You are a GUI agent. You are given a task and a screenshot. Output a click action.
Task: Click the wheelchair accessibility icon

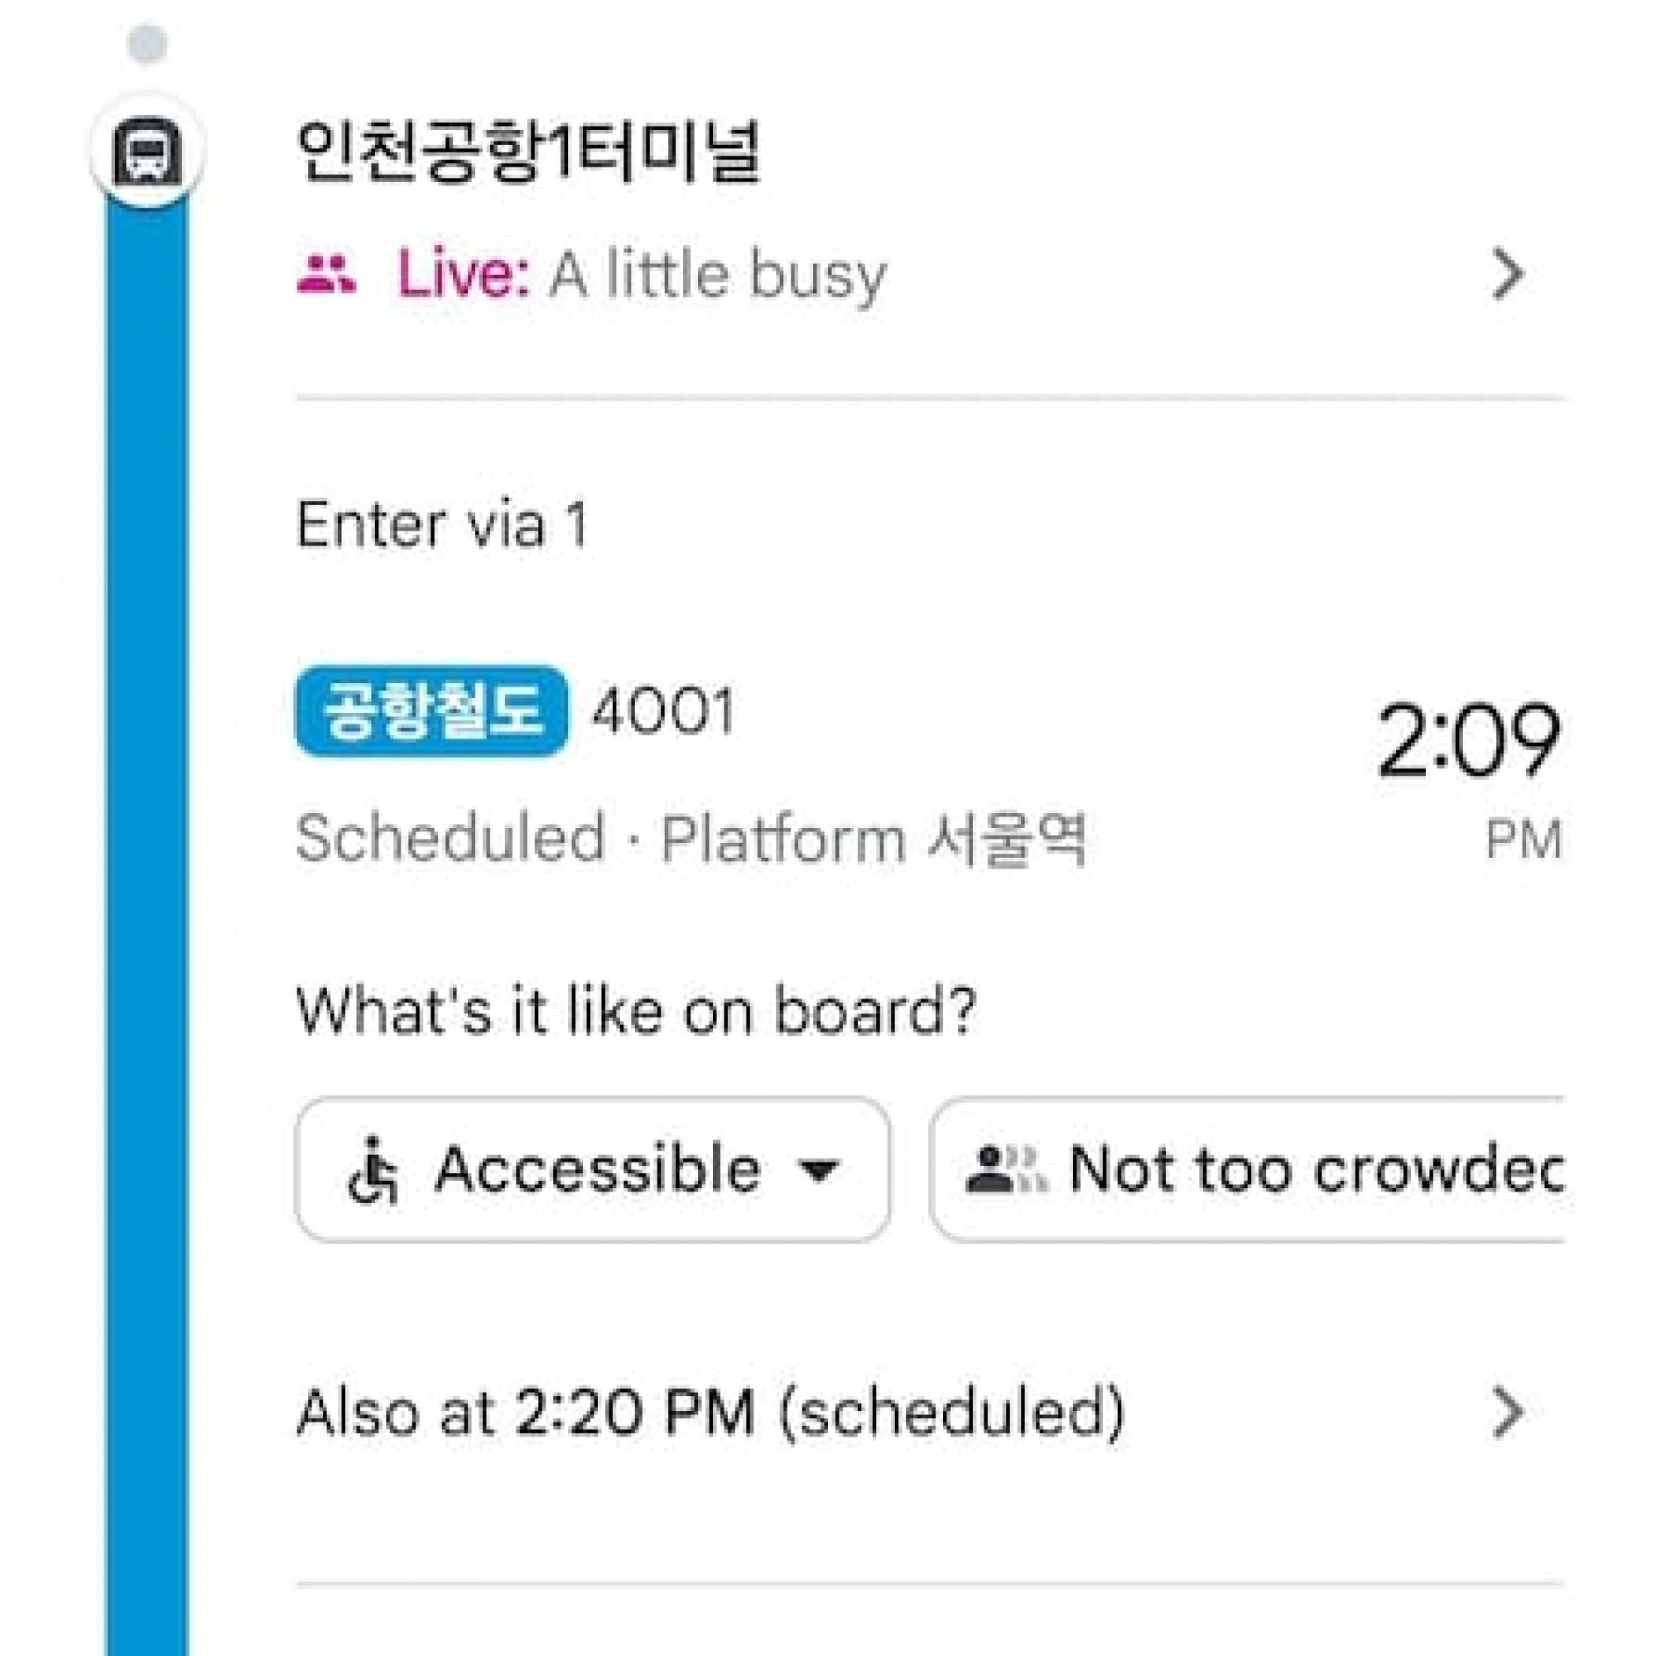373,1170
